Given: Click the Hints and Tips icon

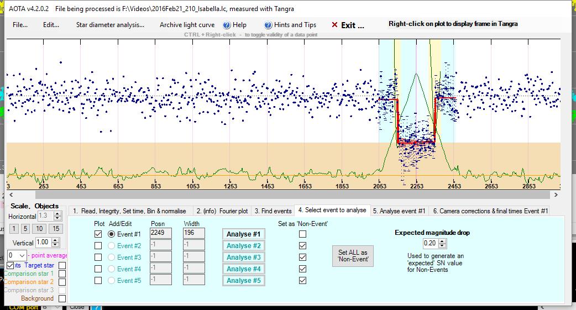Looking at the screenshot, I should pos(268,25).
